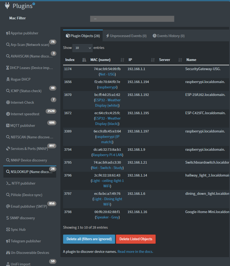230x266 pixels.
Task: Click the magnifier icon for NBTSCAN
Action: click(8, 137)
